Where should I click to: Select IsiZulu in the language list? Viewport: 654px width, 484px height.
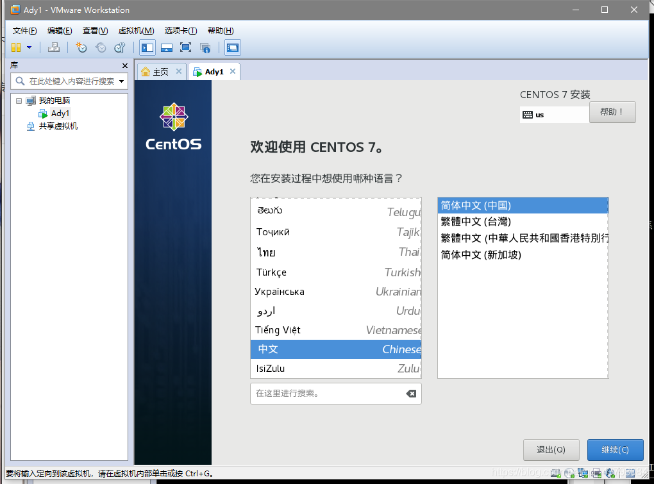pos(336,369)
